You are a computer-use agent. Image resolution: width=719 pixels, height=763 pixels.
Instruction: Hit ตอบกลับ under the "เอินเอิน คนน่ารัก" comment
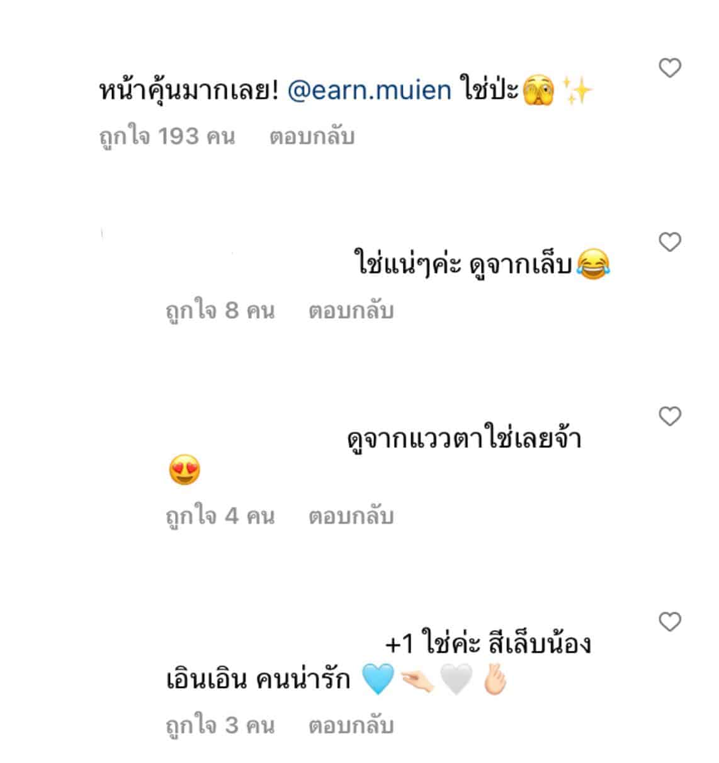coord(351,725)
